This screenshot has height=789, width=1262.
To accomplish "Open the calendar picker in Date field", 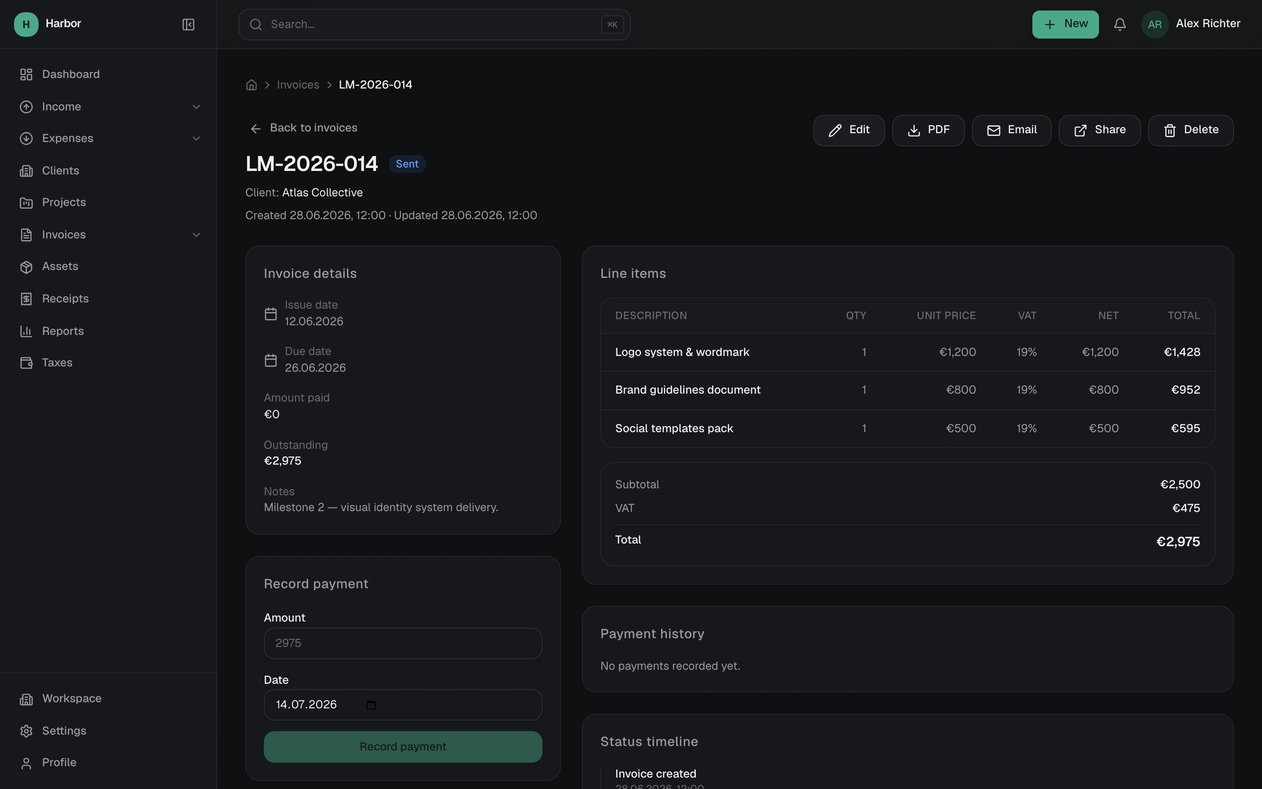I will tap(371, 705).
